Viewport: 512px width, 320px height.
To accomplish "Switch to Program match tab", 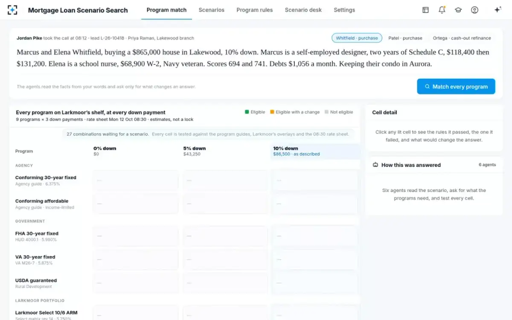I will pyautogui.click(x=166, y=10).
